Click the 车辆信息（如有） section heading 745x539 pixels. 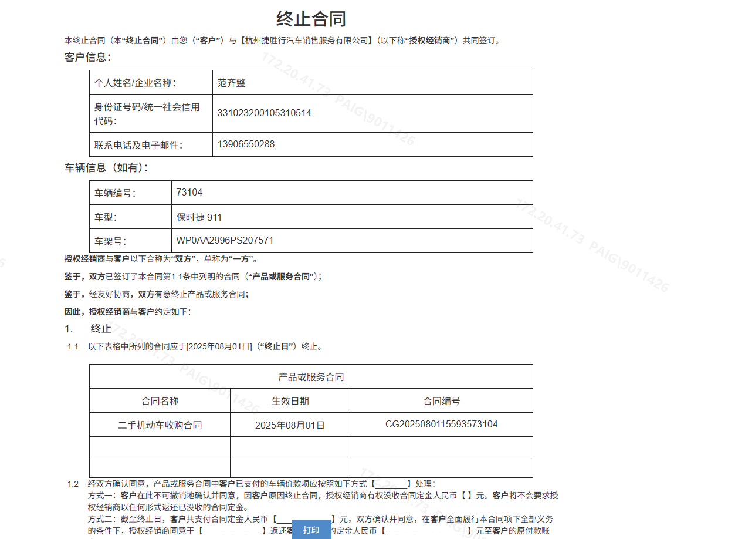106,168
